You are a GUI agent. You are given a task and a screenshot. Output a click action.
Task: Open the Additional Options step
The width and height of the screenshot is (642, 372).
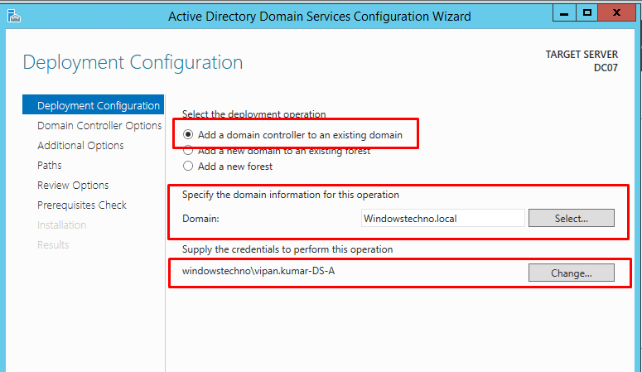point(80,146)
